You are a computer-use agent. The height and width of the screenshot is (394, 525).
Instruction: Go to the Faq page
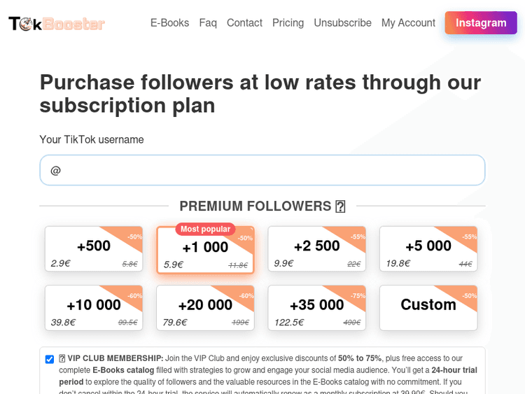pyautogui.click(x=208, y=23)
